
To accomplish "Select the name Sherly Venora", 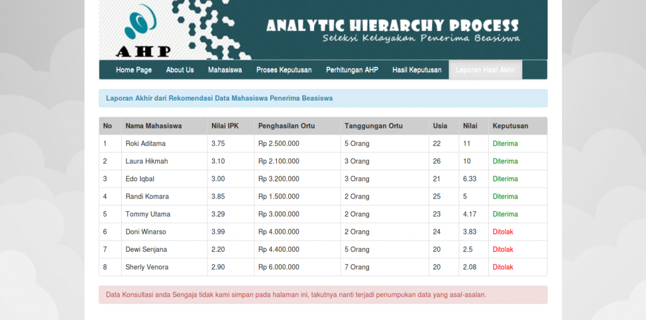I will point(147,267).
